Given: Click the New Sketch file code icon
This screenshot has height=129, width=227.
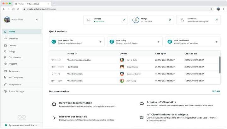Looking at the screenshot, I should tap(54, 42).
